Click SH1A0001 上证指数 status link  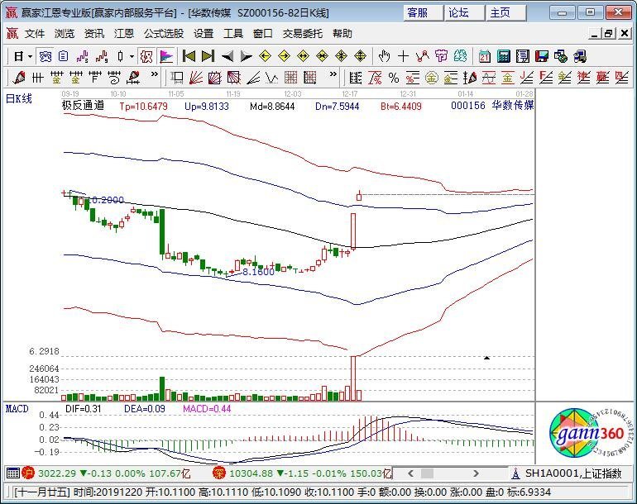(573, 473)
